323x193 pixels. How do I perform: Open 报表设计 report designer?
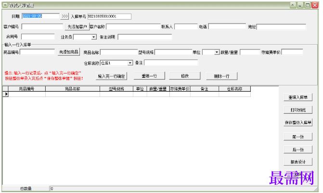298,162
